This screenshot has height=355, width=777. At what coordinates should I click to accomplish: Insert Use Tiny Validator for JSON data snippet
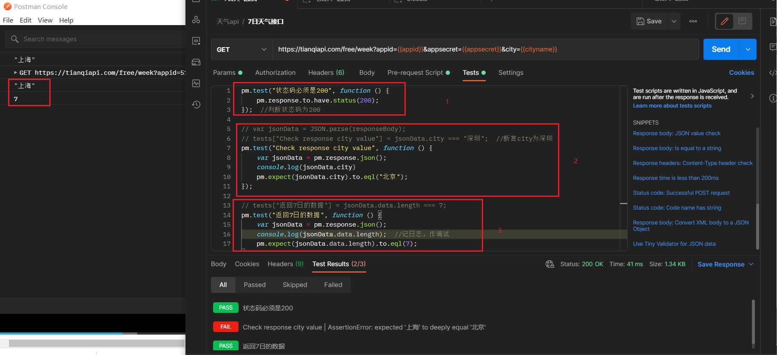674,244
